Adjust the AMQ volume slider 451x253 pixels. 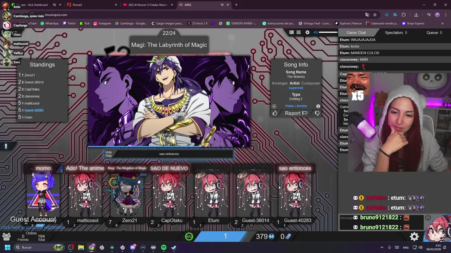point(328,32)
